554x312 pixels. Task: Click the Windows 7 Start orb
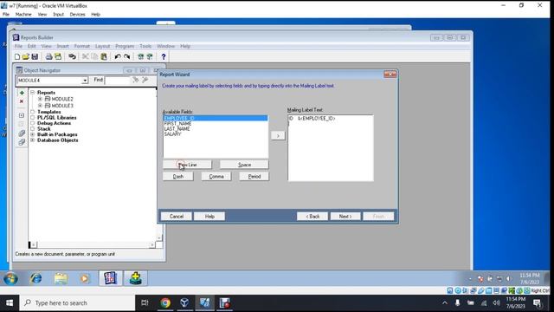pyautogui.click(x=11, y=279)
